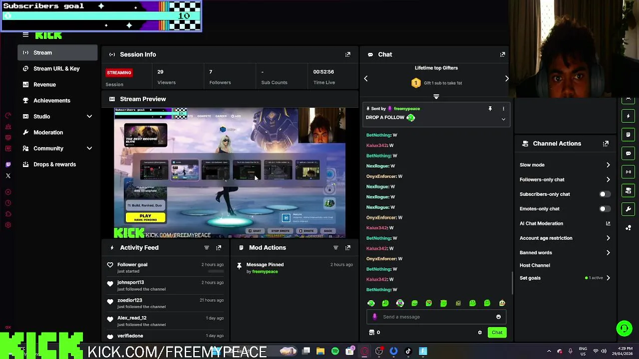Open Followers-only chat settings
Image resolution: width=639 pixels, height=359 pixels.
coord(565,179)
